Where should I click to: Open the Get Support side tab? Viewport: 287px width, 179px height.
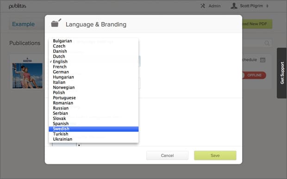point(282,73)
